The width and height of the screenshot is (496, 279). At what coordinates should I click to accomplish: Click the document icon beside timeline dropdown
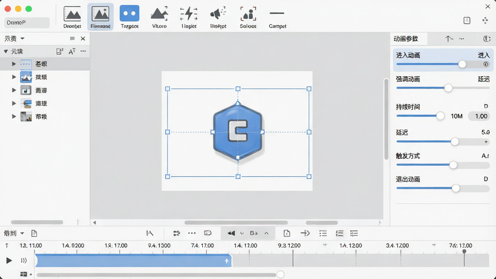click(x=34, y=233)
